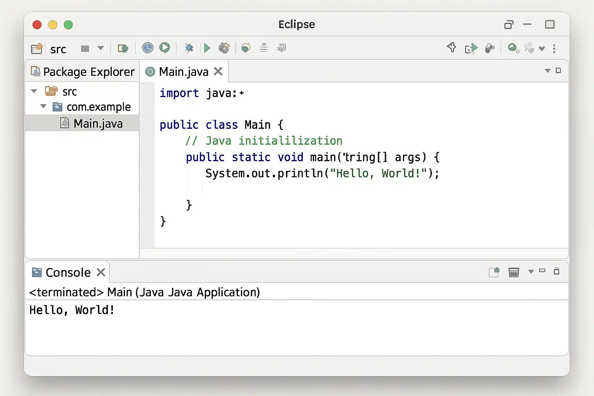Image resolution: width=594 pixels, height=396 pixels.
Task: Click the blue debug bug icon
Action: click(189, 48)
